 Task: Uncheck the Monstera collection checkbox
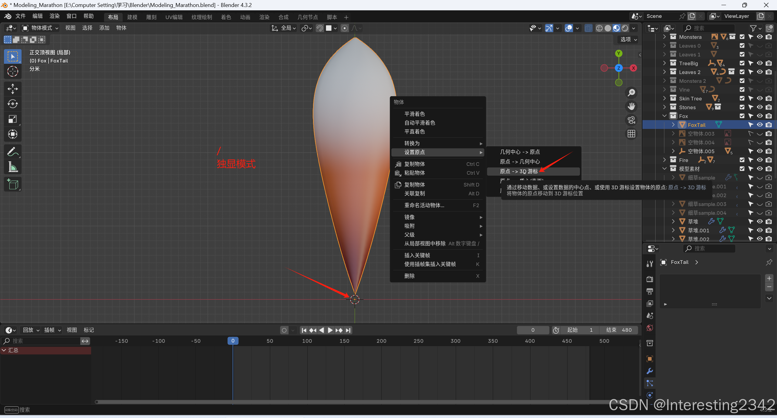pos(742,37)
